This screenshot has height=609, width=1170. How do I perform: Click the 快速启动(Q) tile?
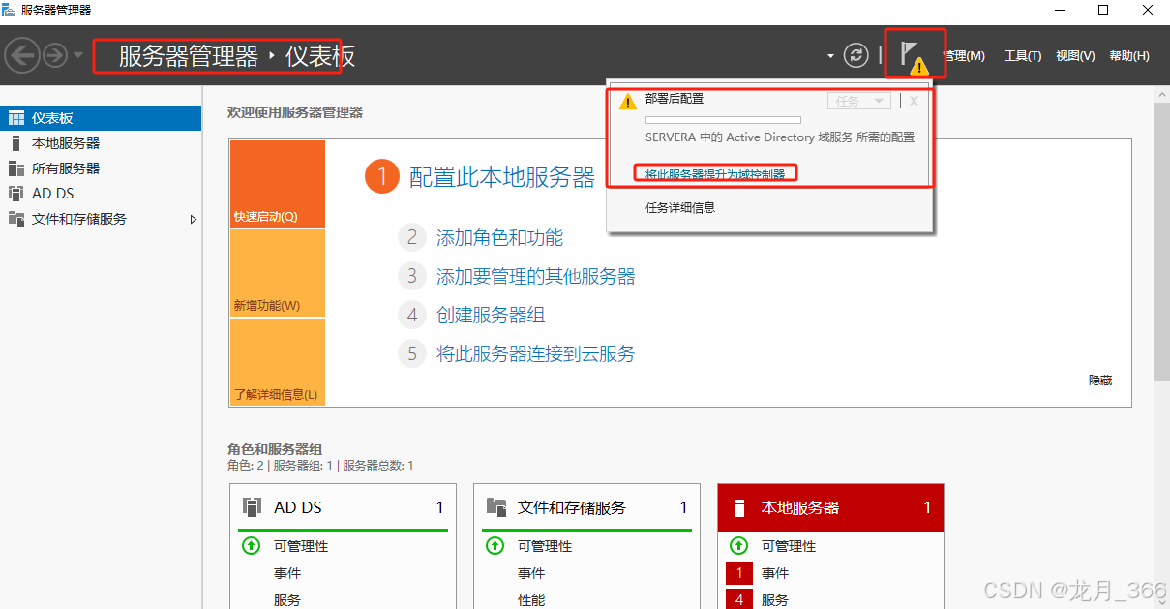pyautogui.click(x=278, y=184)
